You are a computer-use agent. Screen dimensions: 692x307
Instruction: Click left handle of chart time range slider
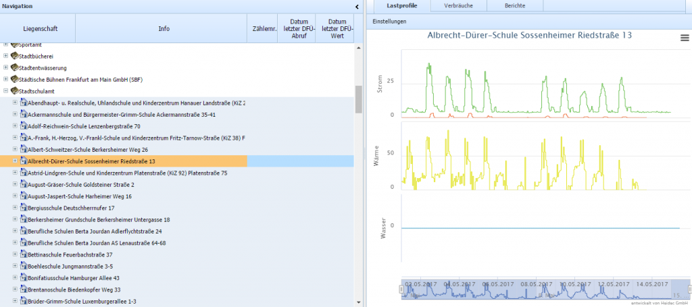click(x=401, y=289)
